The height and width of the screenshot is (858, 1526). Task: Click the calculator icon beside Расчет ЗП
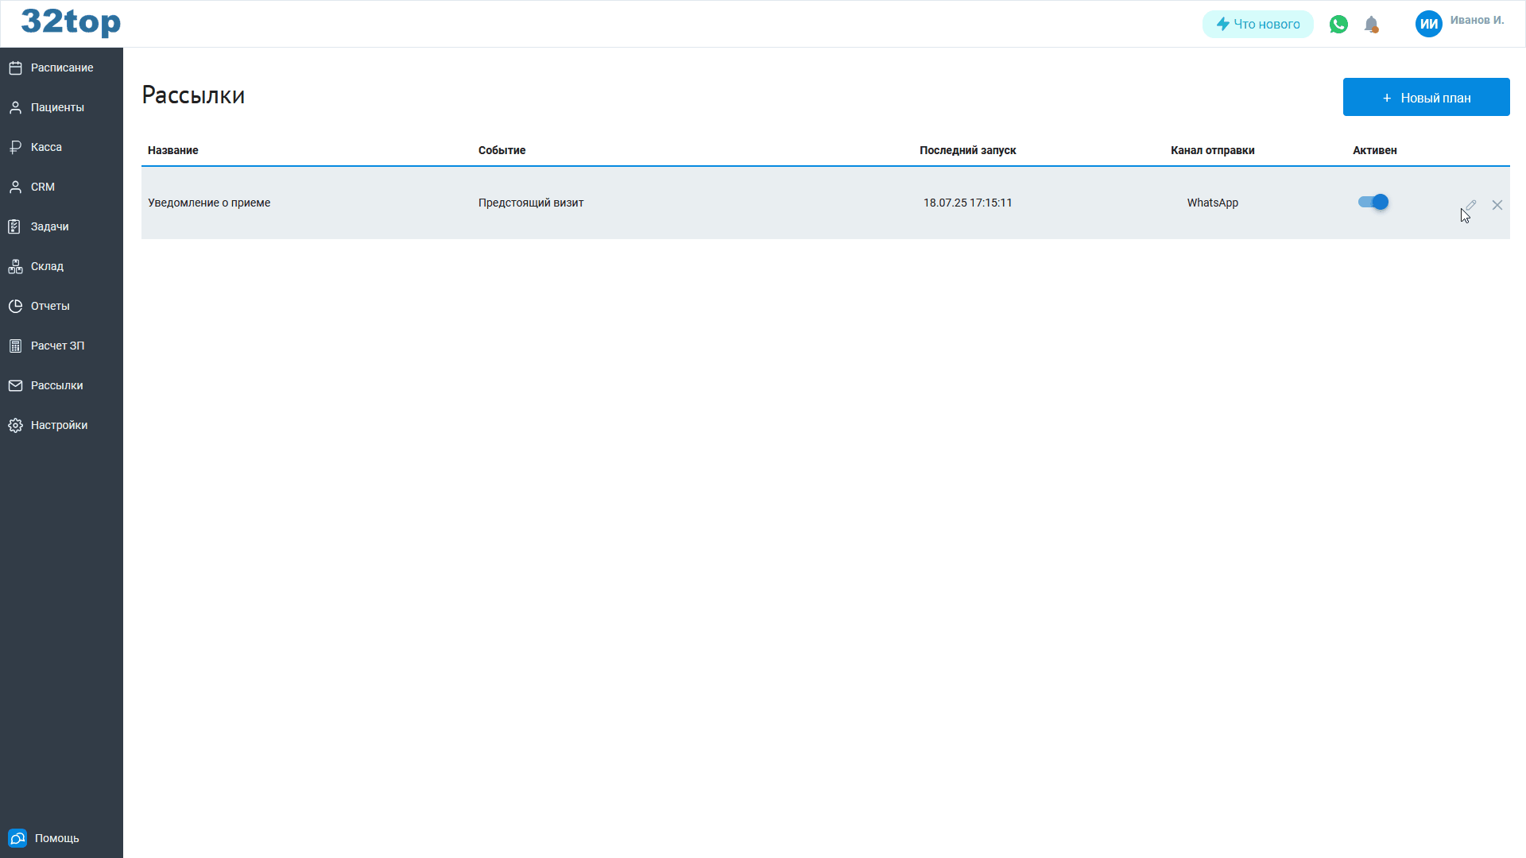point(15,346)
